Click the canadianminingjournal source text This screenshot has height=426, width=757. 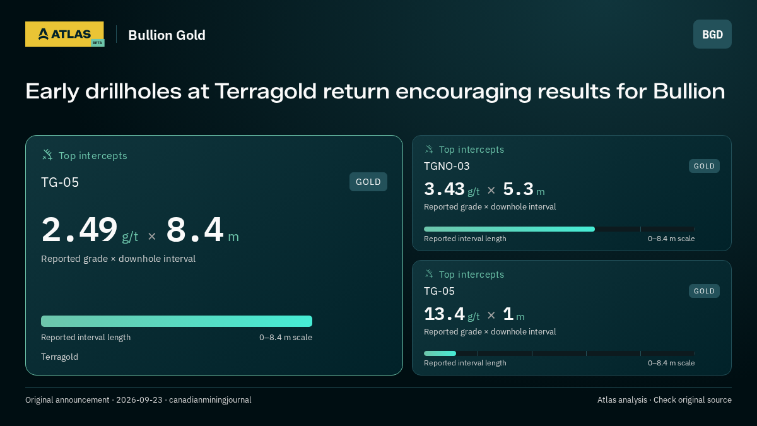click(210, 399)
